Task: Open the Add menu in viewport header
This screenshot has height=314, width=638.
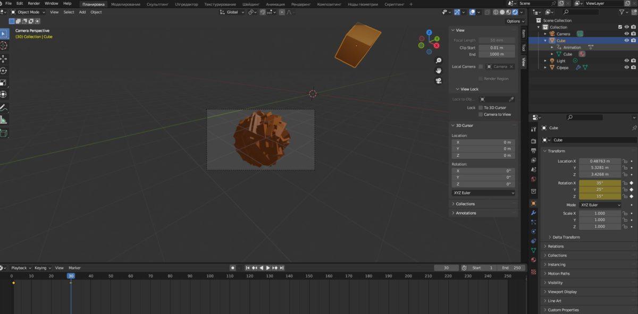Action: pyautogui.click(x=82, y=12)
